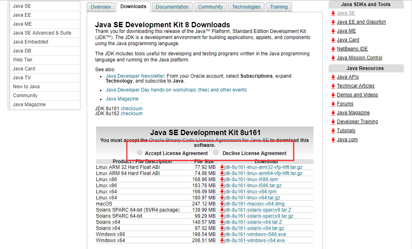The image size is (412, 249).
Task: Open the Technical Articles resource link
Action: (x=355, y=86)
